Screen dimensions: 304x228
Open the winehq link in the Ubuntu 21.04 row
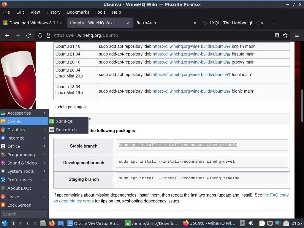pos(190,54)
